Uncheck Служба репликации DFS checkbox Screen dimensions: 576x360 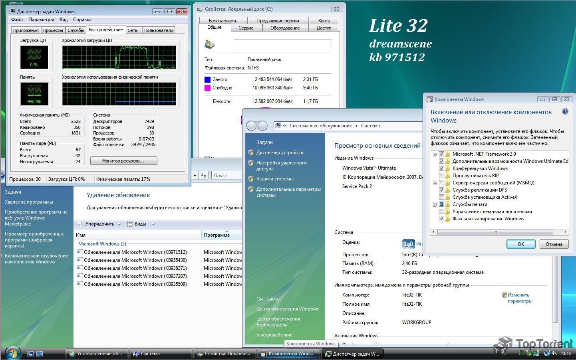pyautogui.click(x=441, y=190)
